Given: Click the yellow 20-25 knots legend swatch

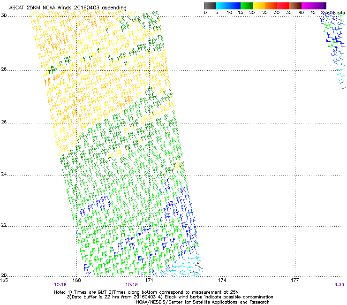Looking at the screenshot, I should [x=259, y=6].
